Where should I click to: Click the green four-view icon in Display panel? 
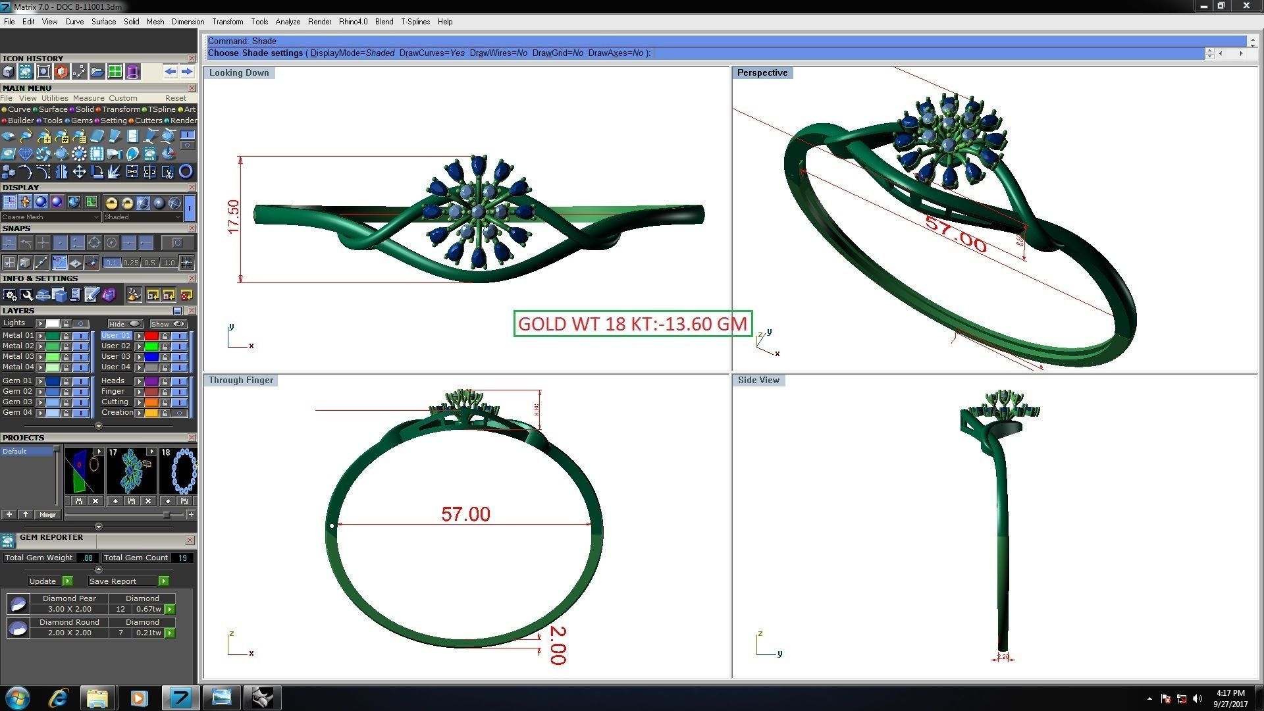(91, 202)
